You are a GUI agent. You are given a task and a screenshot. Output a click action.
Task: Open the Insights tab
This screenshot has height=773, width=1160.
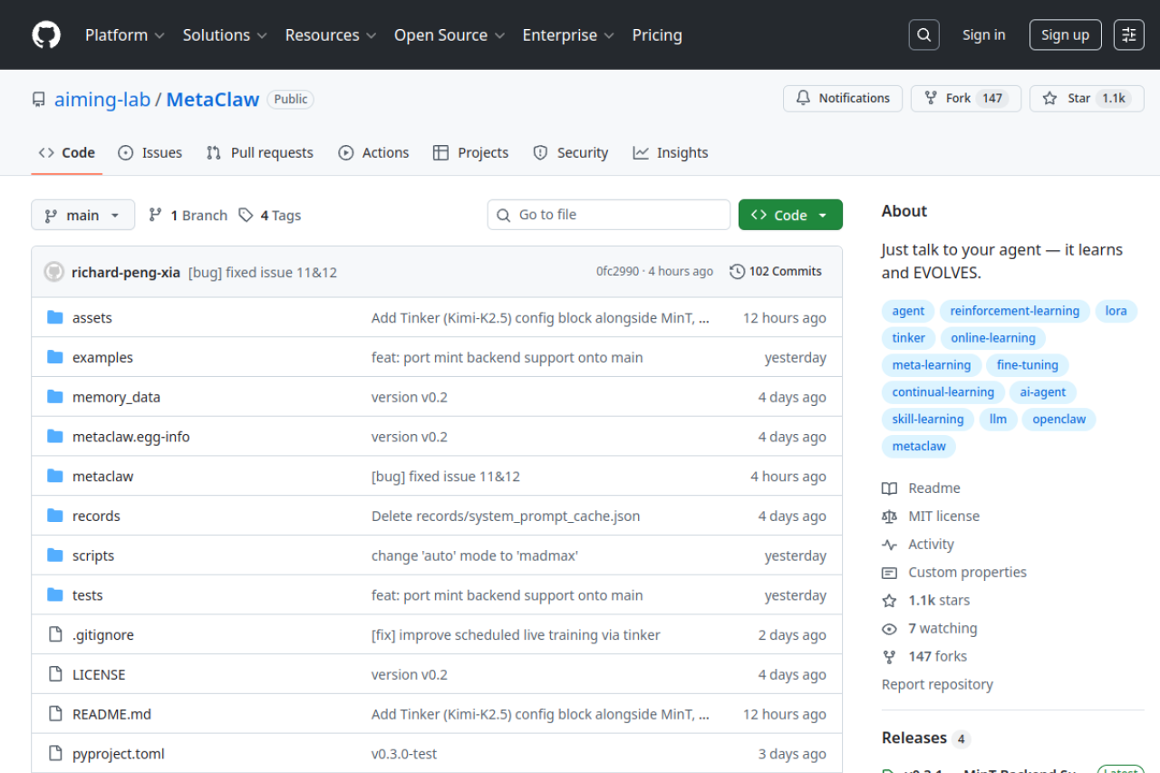coord(671,153)
